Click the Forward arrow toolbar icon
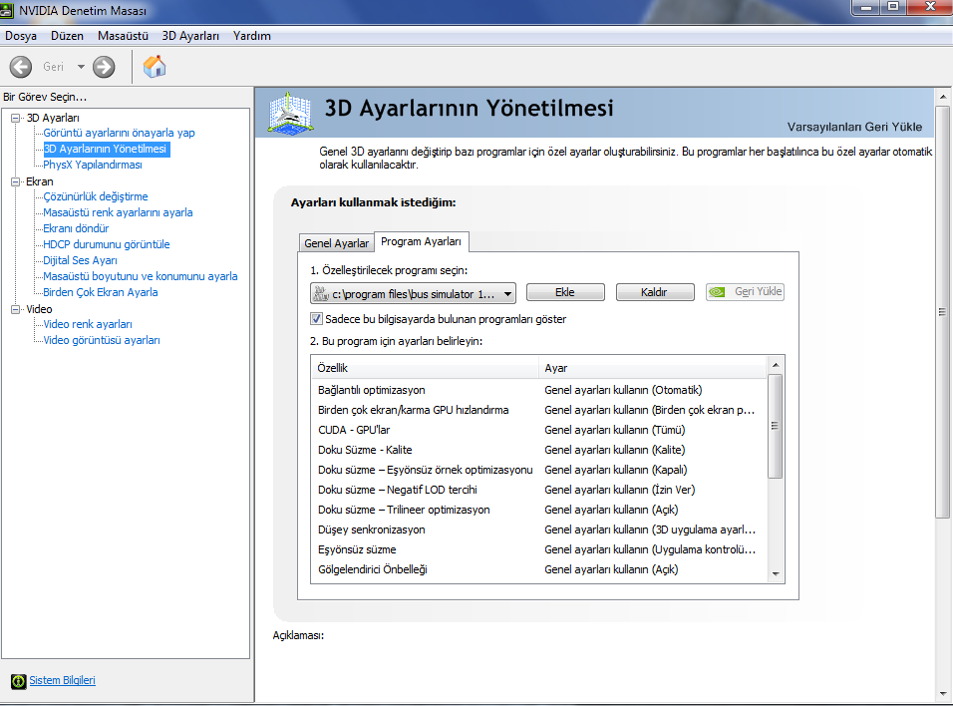 [x=104, y=67]
